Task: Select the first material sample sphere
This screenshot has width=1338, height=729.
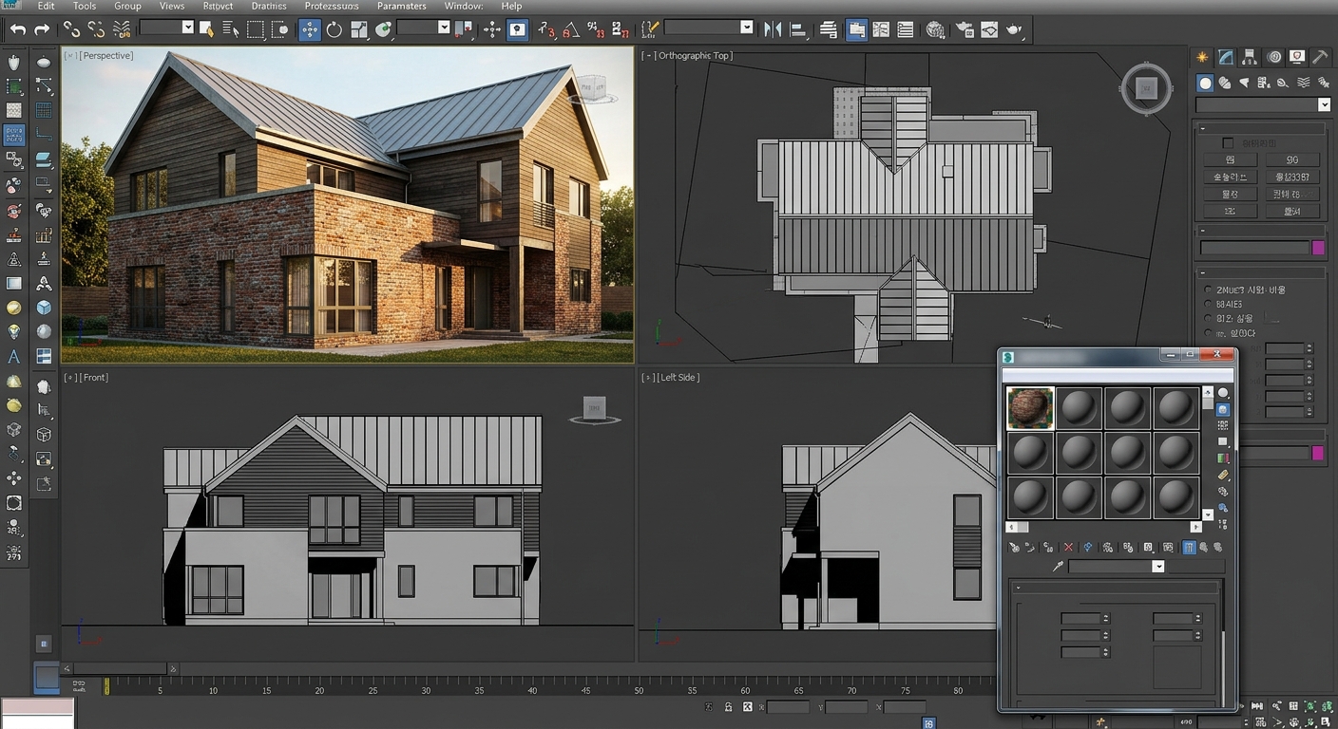Action: 1028,406
